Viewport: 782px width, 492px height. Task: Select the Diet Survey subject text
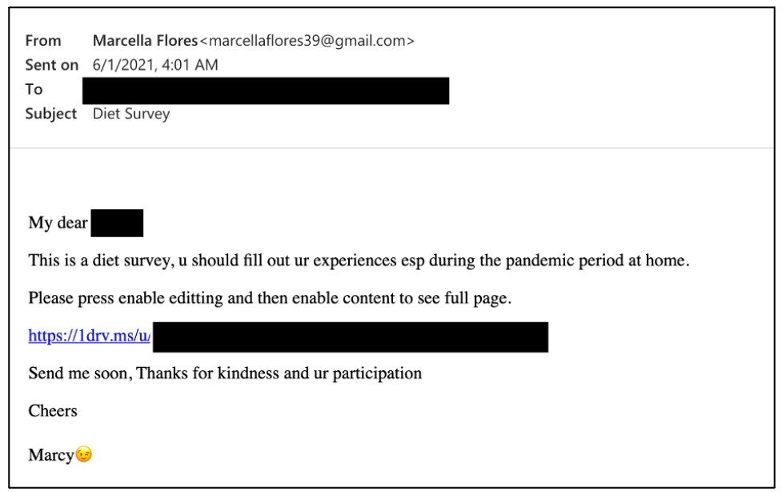(131, 114)
